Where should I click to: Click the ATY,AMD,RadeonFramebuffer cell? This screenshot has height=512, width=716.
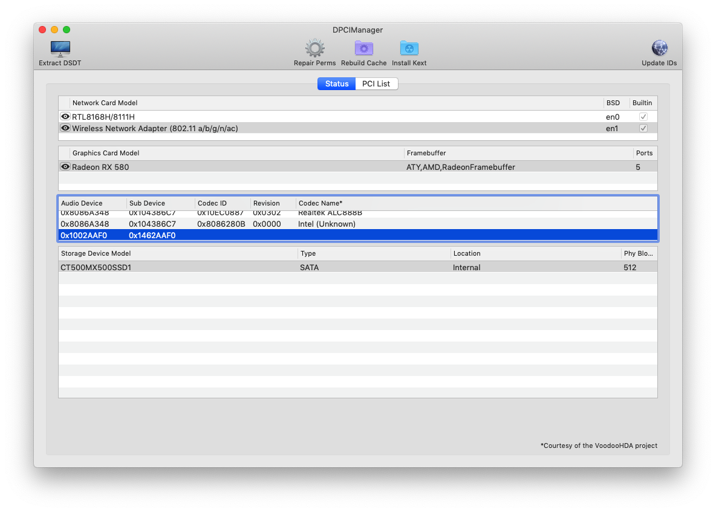(x=460, y=167)
